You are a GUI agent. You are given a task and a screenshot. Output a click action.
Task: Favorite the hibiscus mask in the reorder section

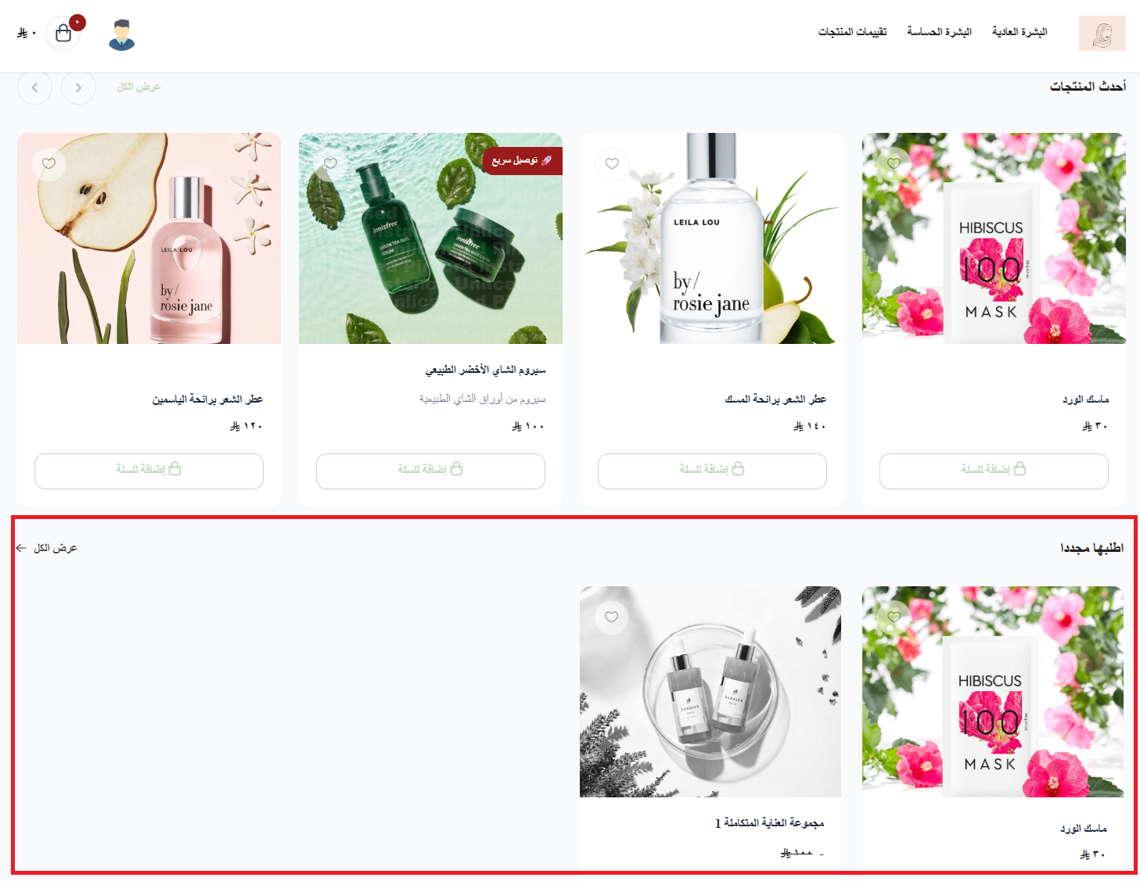click(894, 617)
